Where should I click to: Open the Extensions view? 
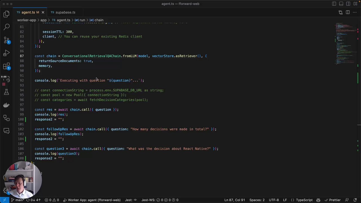(x=6, y=66)
